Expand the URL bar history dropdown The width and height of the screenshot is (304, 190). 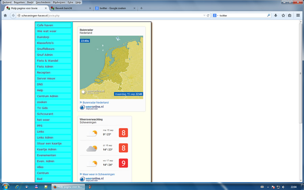pyautogui.click(x=204, y=16)
